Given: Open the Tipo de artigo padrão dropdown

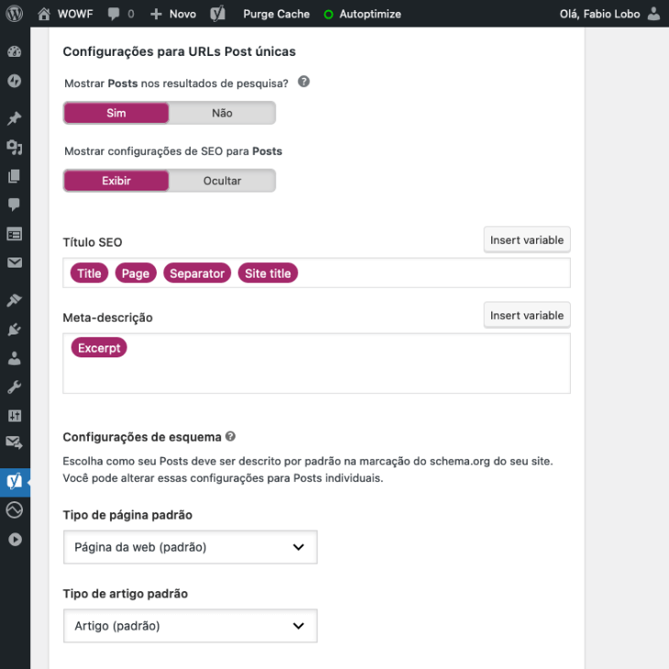Looking at the screenshot, I should [x=191, y=626].
